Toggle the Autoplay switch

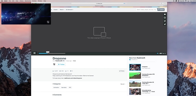point(130,60)
